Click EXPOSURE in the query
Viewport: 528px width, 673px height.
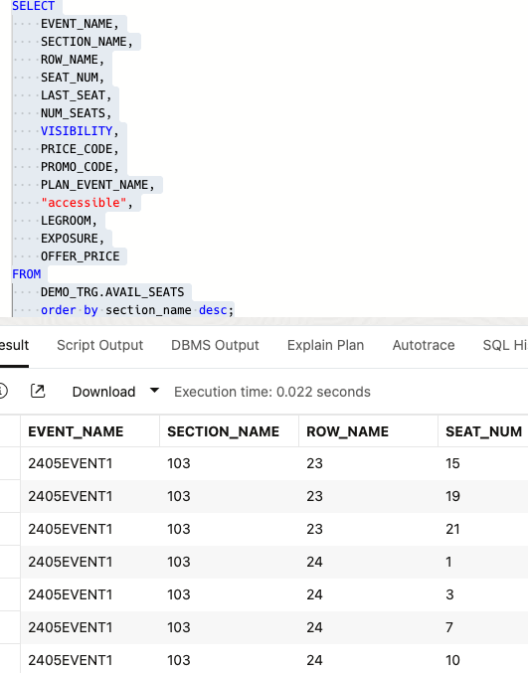pos(70,239)
